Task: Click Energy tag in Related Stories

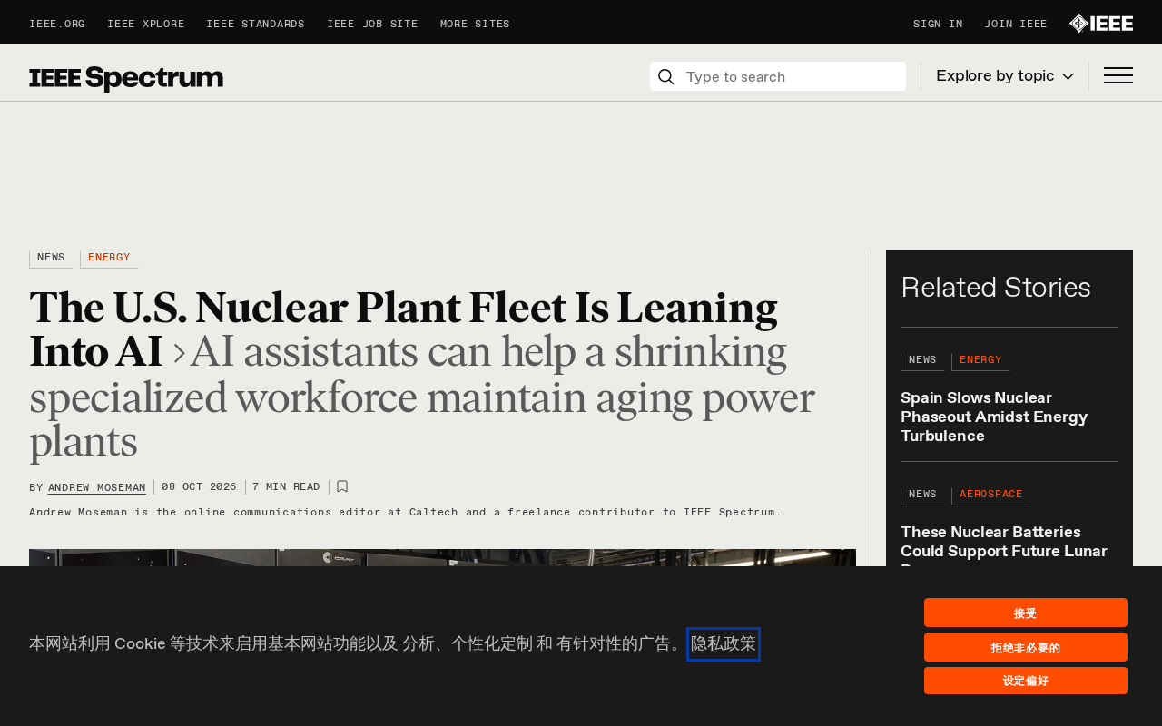Action: pos(980,361)
